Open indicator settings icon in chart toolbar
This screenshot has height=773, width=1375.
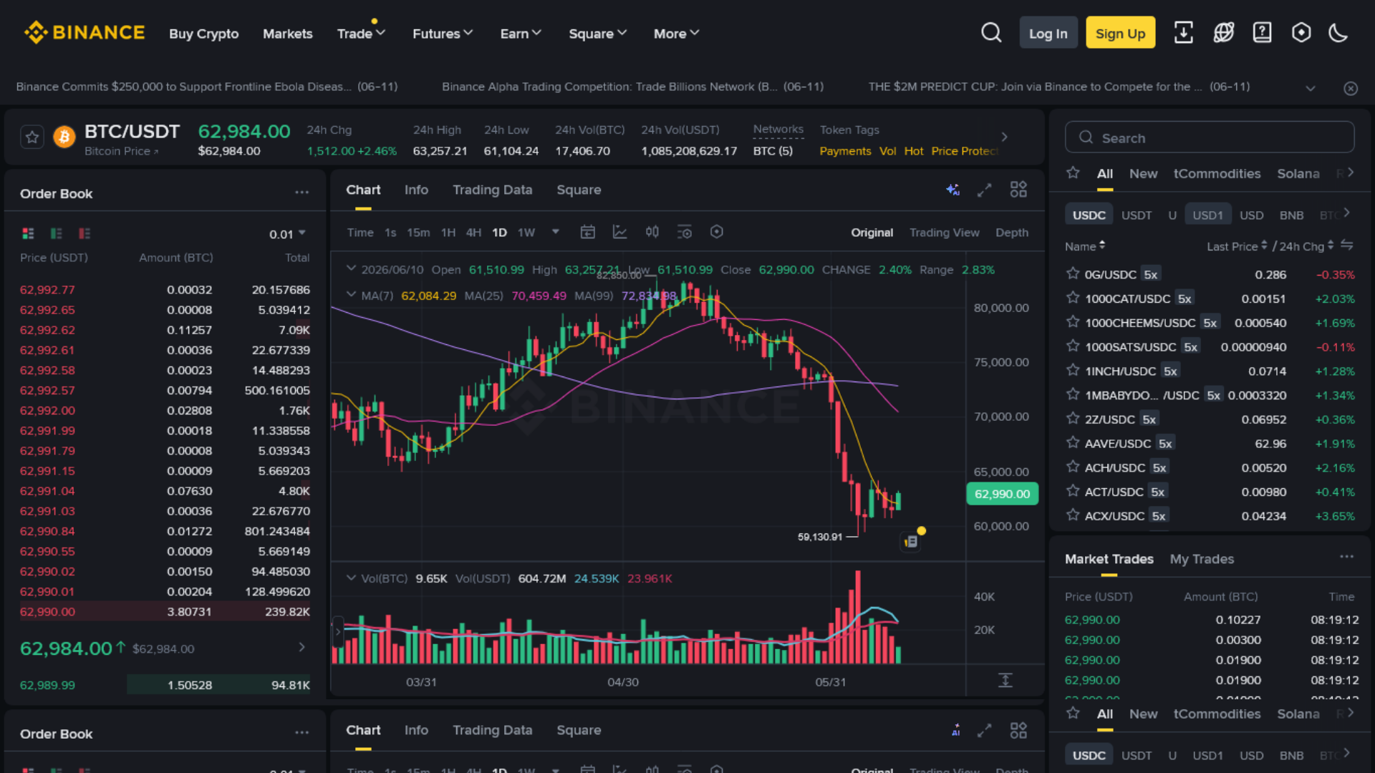[x=685, y=232]
